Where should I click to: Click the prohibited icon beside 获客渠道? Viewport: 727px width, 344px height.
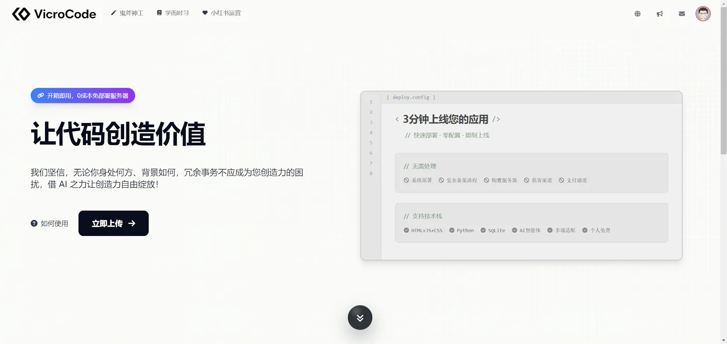click(527, 180)
